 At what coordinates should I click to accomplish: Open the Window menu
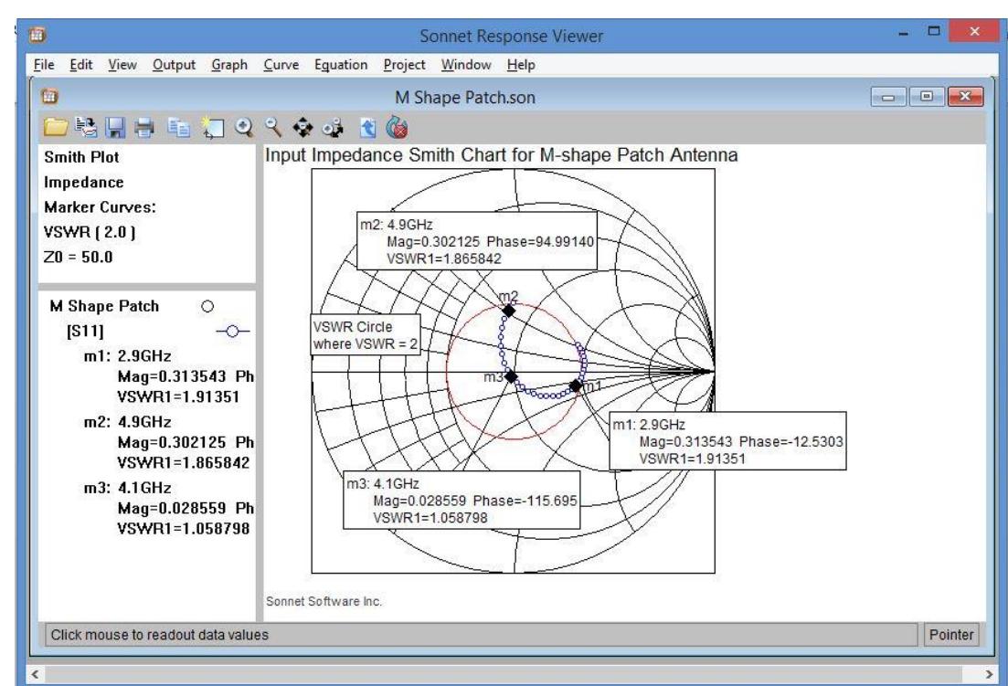(x=466, y=65)
